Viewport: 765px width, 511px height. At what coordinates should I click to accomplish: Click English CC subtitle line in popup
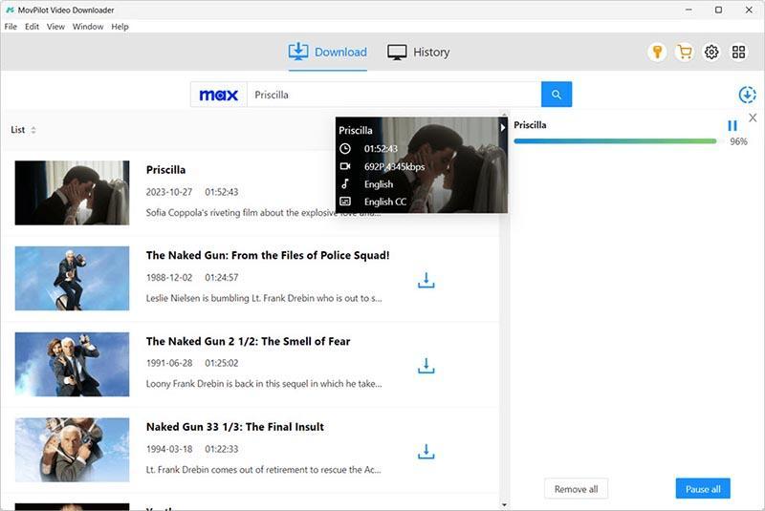(x=385, y=202)
